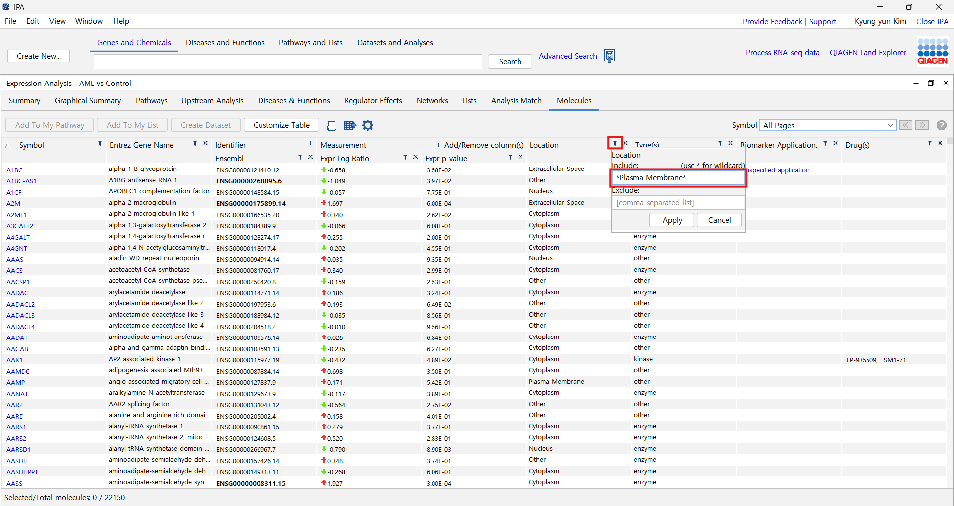Filter the Drug(s) column

pos(929,143)
